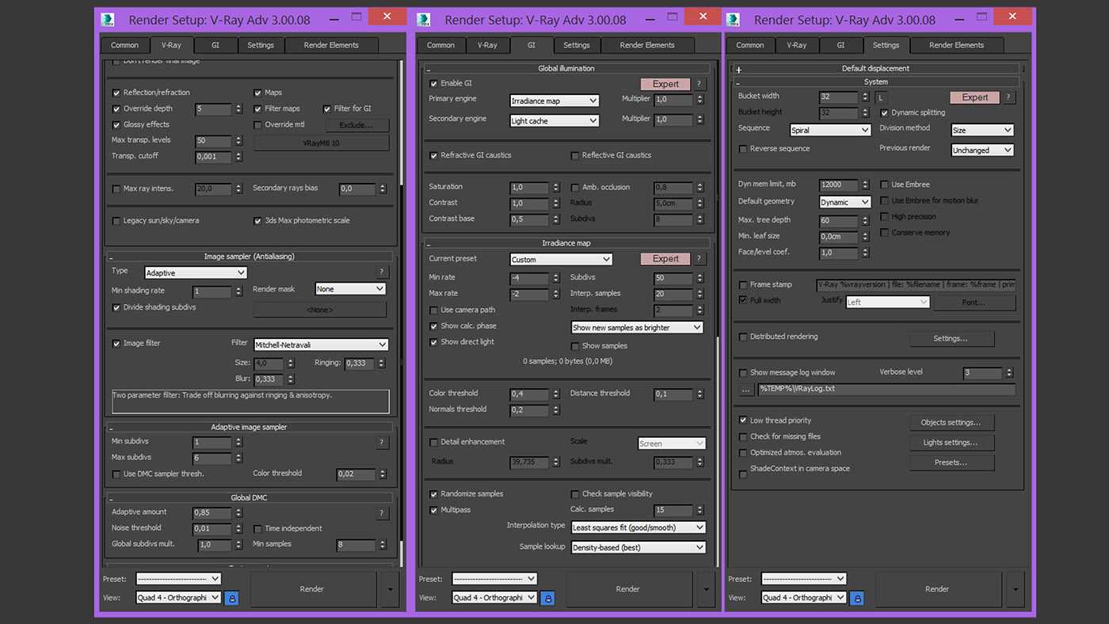The width and height of the screenshot is (1109, 624).
Task: Toggle Enable GI checkbox
Action: 433,83
